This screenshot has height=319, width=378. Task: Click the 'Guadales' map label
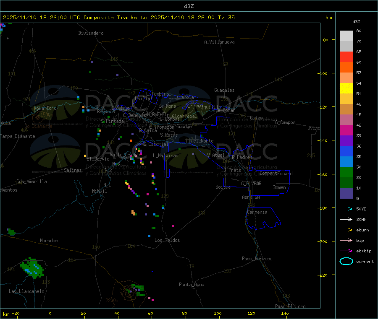(224, 90)
